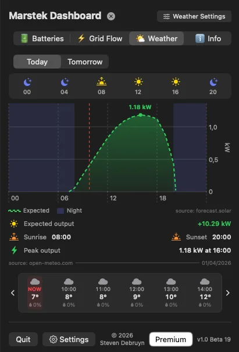Click the 1.18 kW peak point on chart

pos(140,115)
